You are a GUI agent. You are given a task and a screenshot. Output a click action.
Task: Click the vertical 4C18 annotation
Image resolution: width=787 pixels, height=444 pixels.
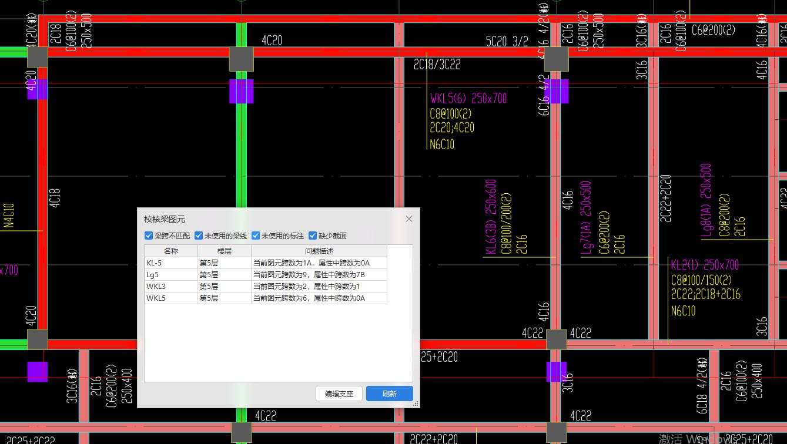(x=55, y=198)
